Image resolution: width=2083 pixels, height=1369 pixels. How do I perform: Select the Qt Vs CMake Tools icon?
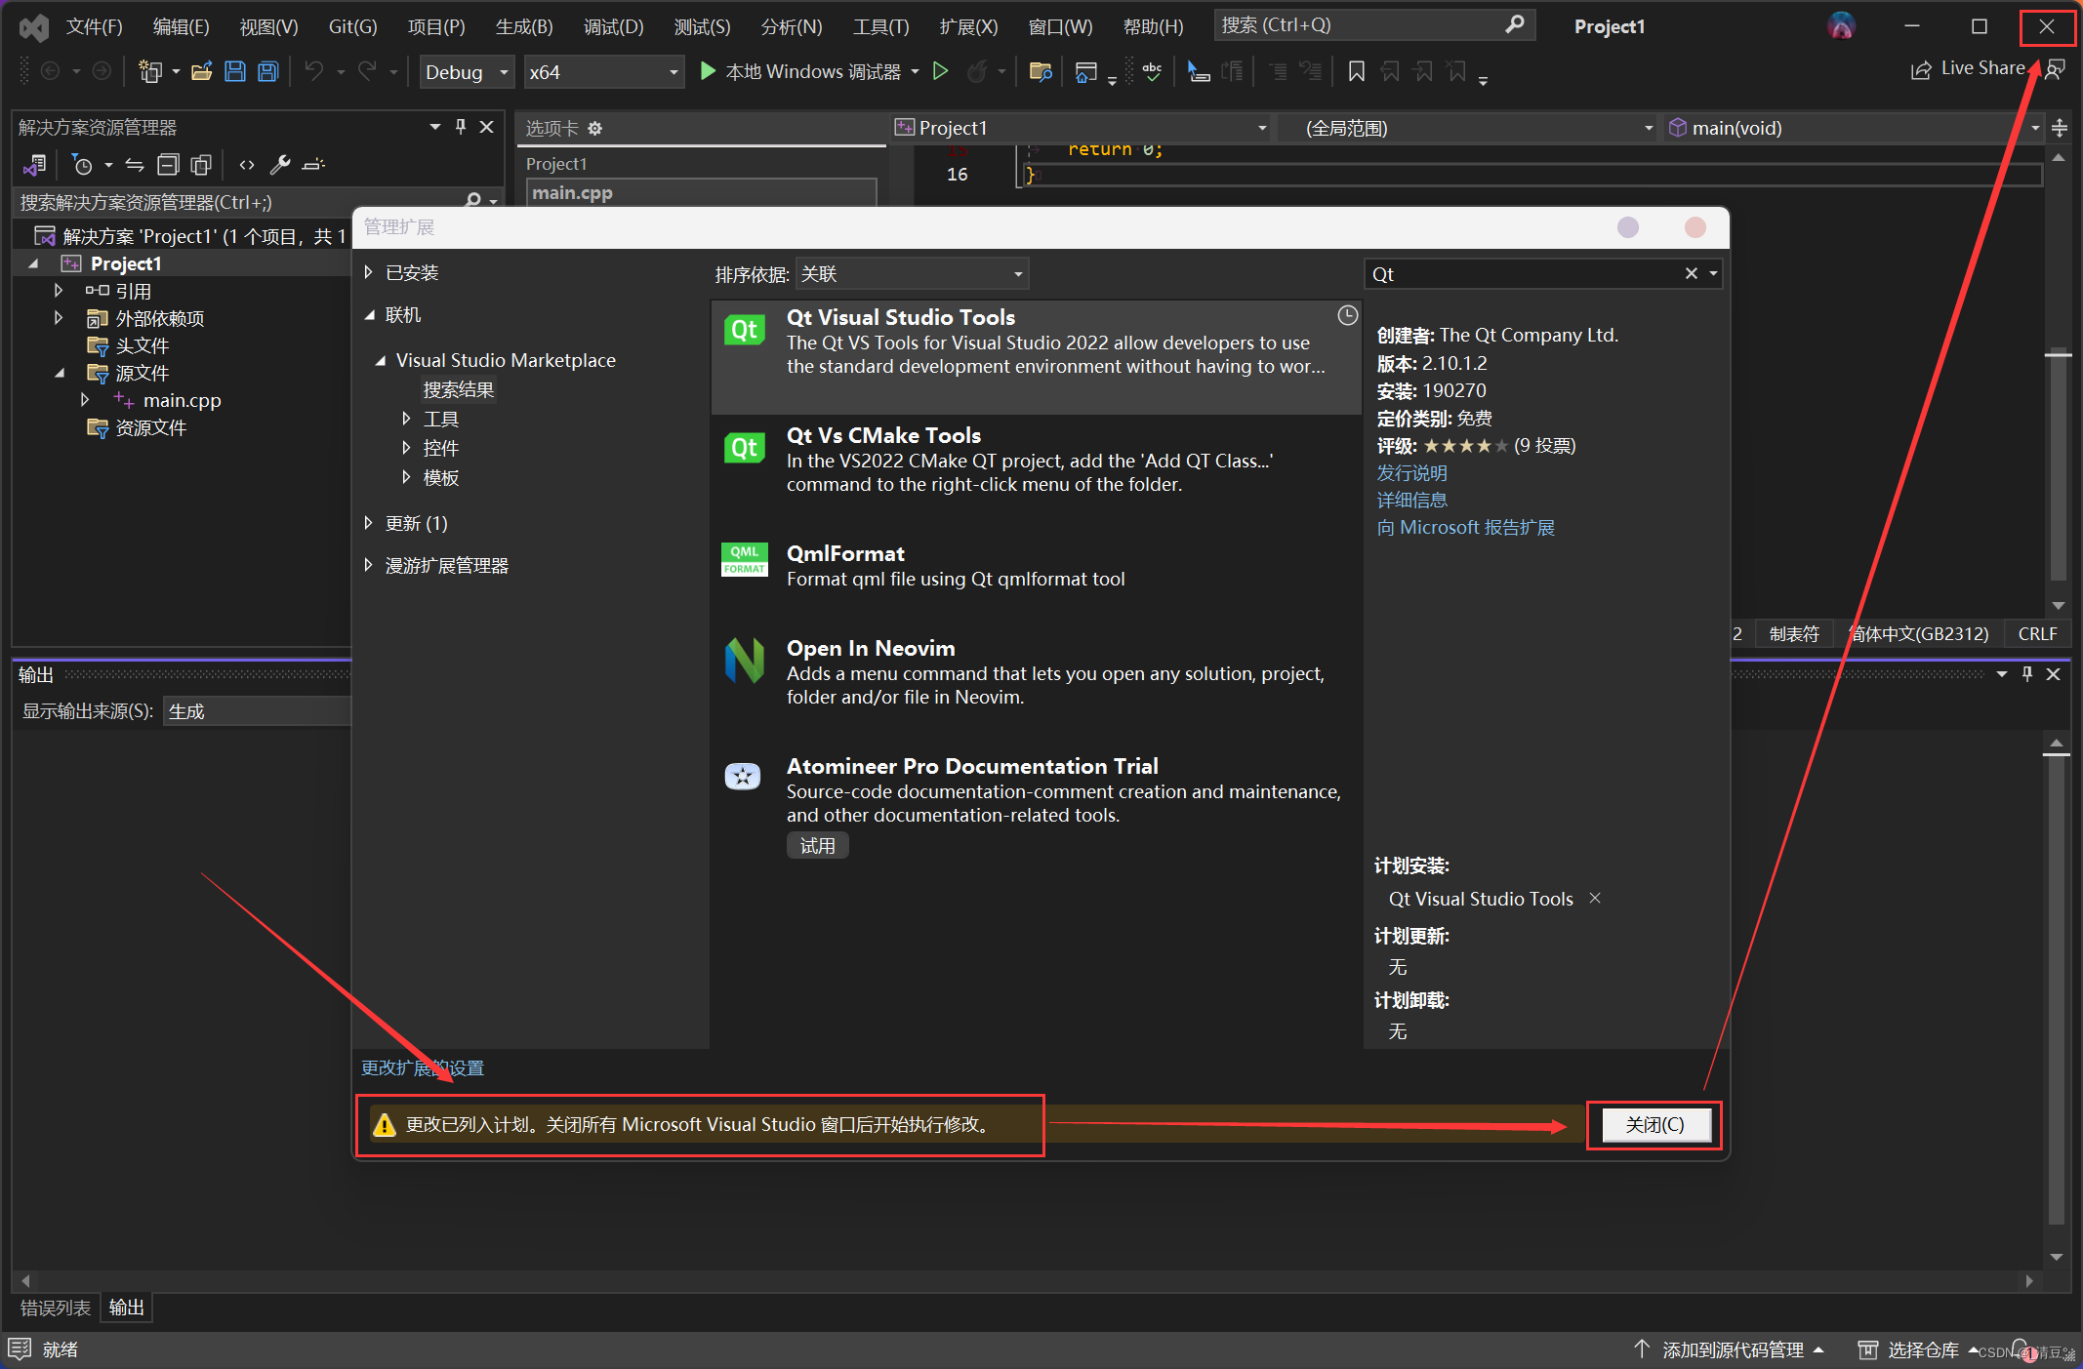[745, 448]
